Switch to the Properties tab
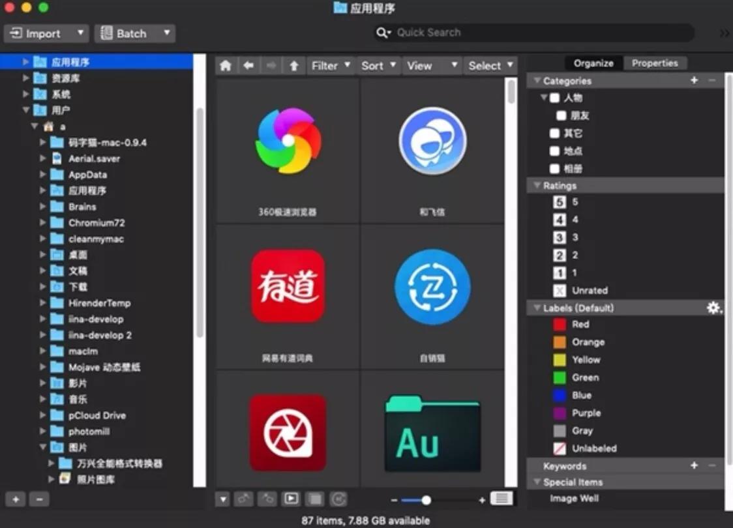The height and width of the screenshot is (528, 733). [x=655, y=63]
